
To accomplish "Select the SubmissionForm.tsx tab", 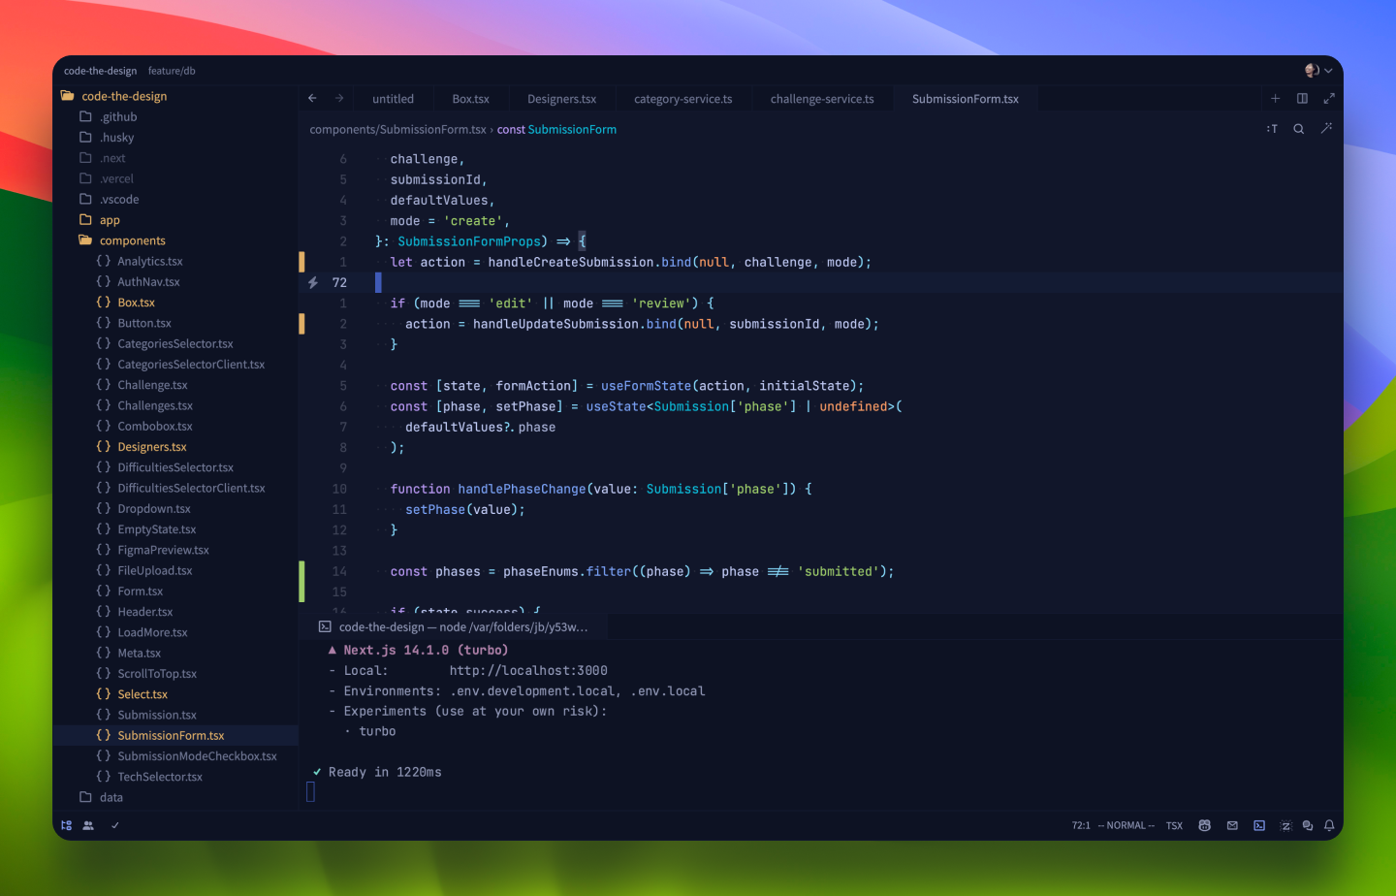I will [x=966, y=99].
